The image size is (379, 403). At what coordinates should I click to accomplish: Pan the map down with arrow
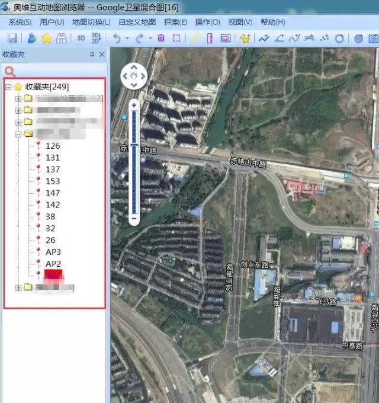tap(134, 85)
